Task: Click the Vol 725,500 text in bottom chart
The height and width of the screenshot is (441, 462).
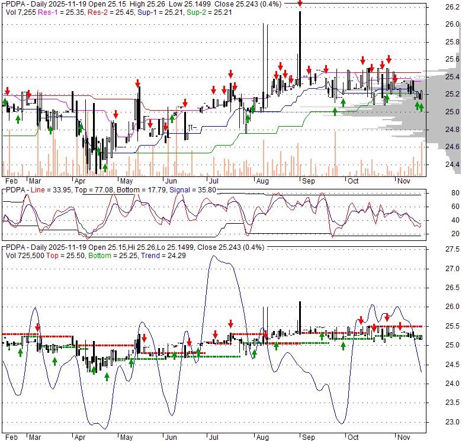Action: 24,255
